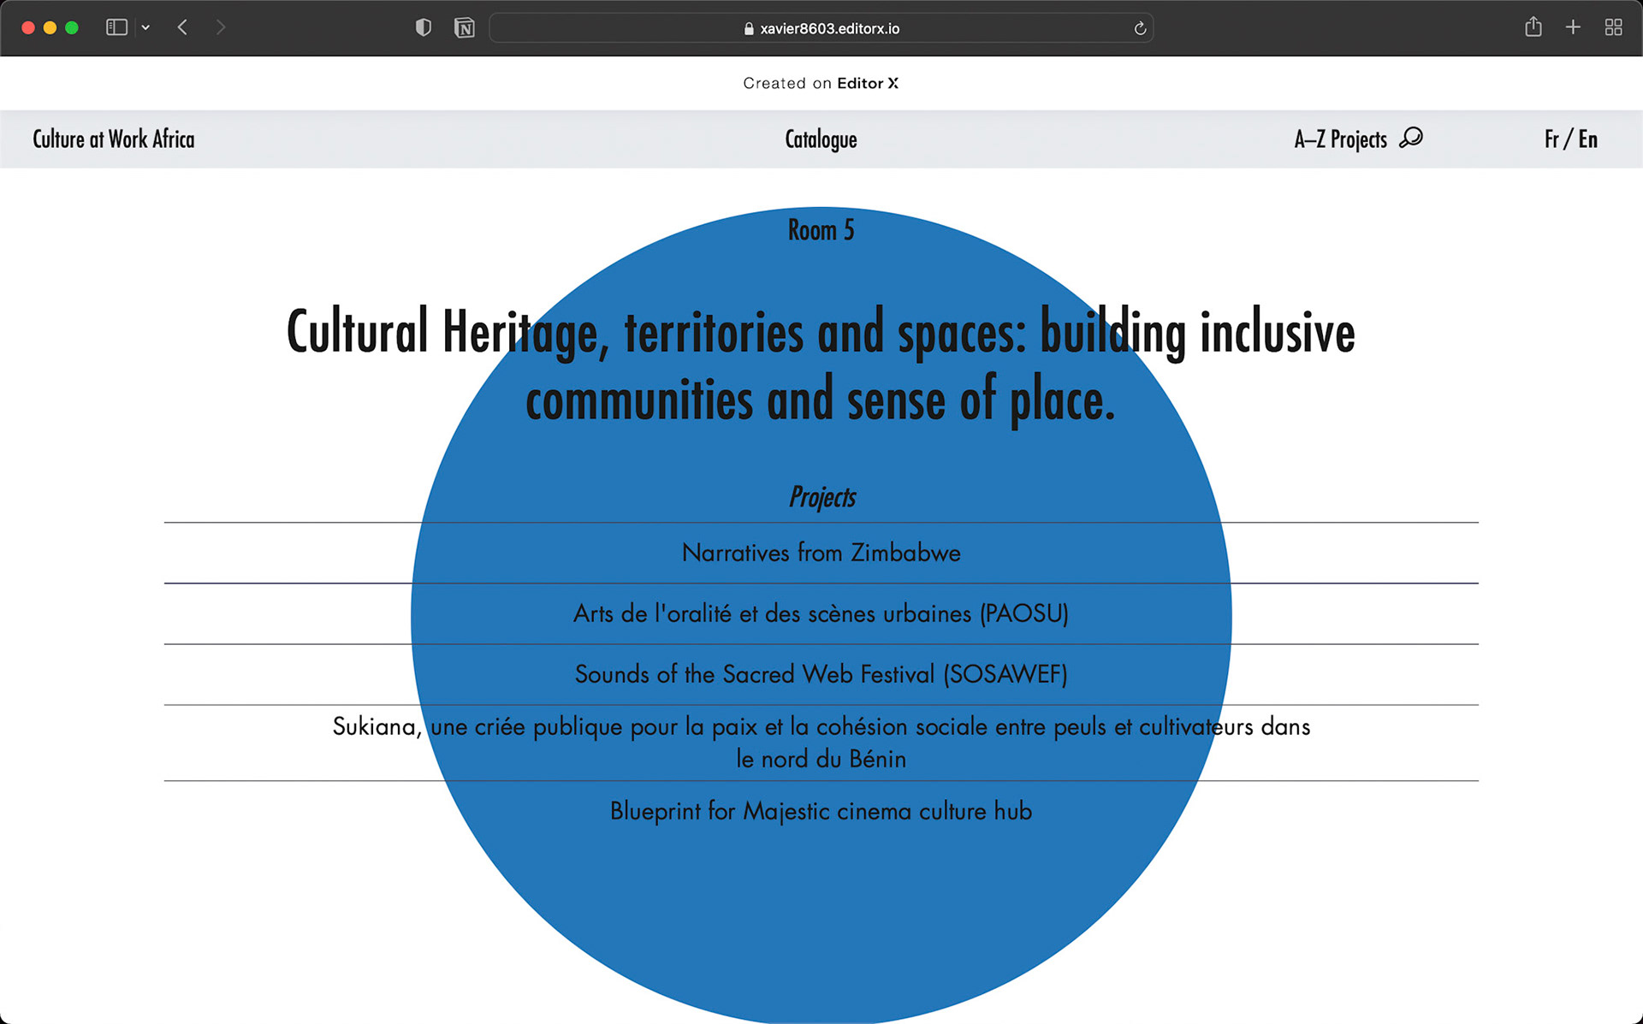Screen dimensions: 1643x1024
Task: Open Blueprint for Majestic cinema culture hub
Action: [x=821, y=811]
